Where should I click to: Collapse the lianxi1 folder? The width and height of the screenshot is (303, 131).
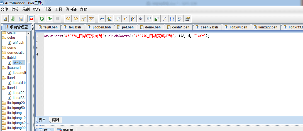4,88
